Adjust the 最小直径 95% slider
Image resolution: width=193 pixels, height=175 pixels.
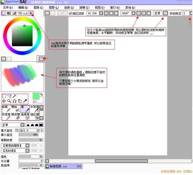click(x=29, y=135)
